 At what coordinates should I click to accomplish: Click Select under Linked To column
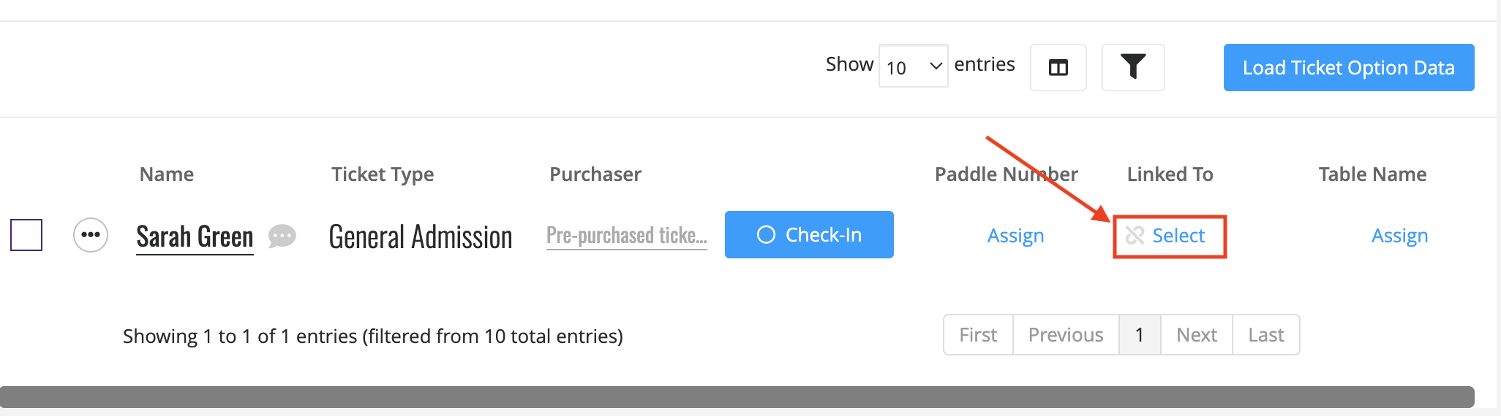tap(1178, 235)
